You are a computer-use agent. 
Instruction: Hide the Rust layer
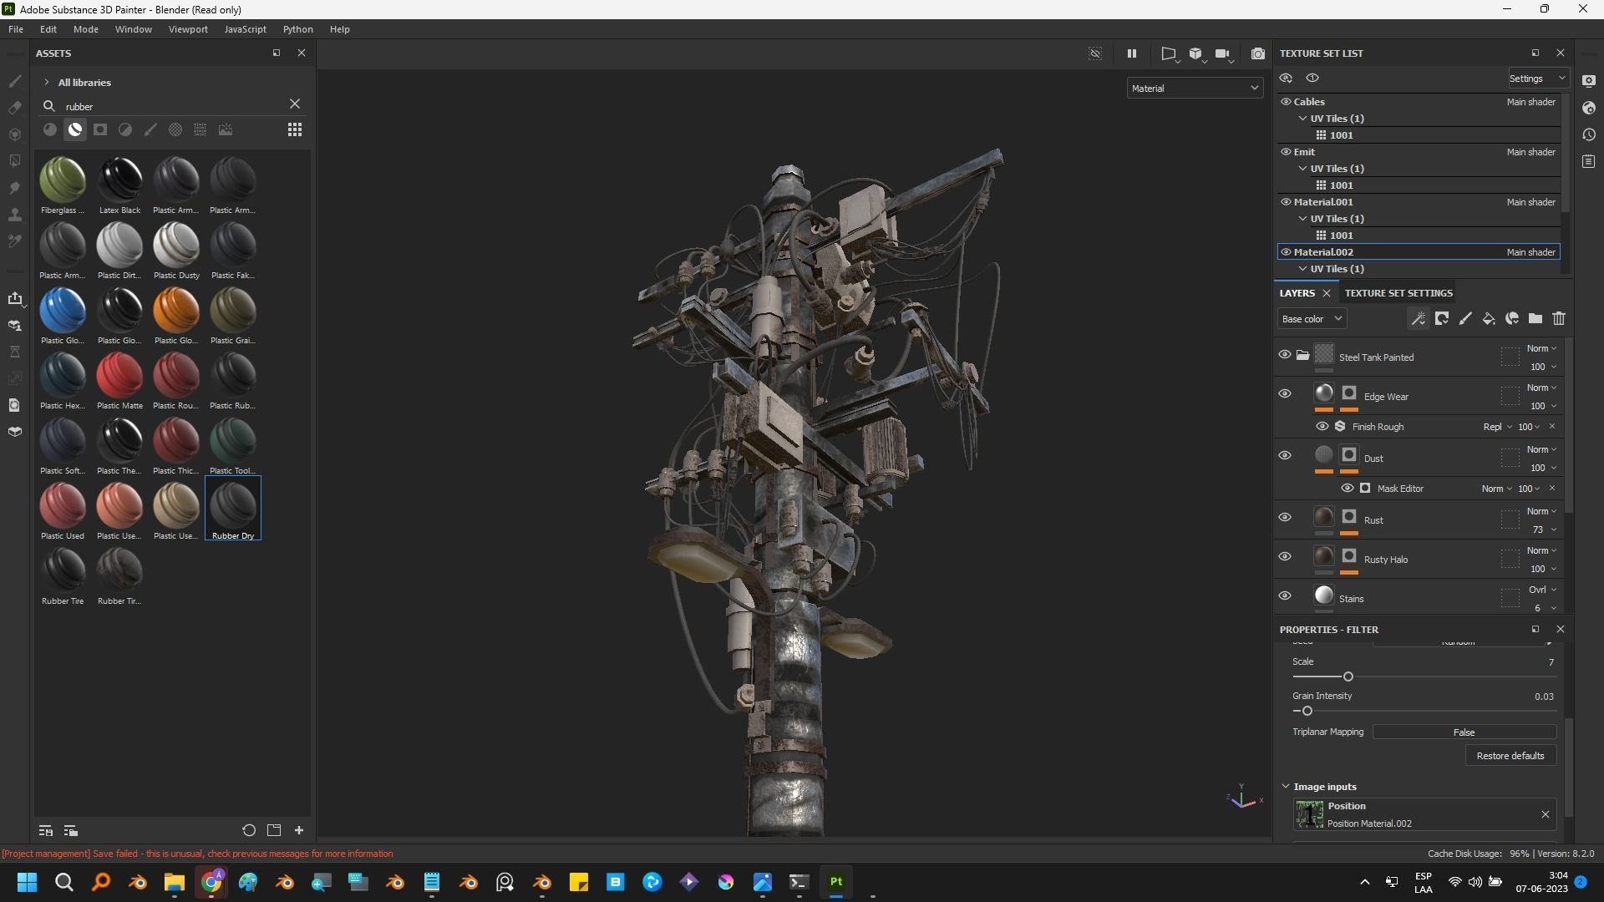pos(1284,517)
